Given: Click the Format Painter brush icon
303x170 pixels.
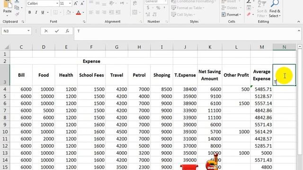Looking at the screenshot, I should tap(17, 14).
